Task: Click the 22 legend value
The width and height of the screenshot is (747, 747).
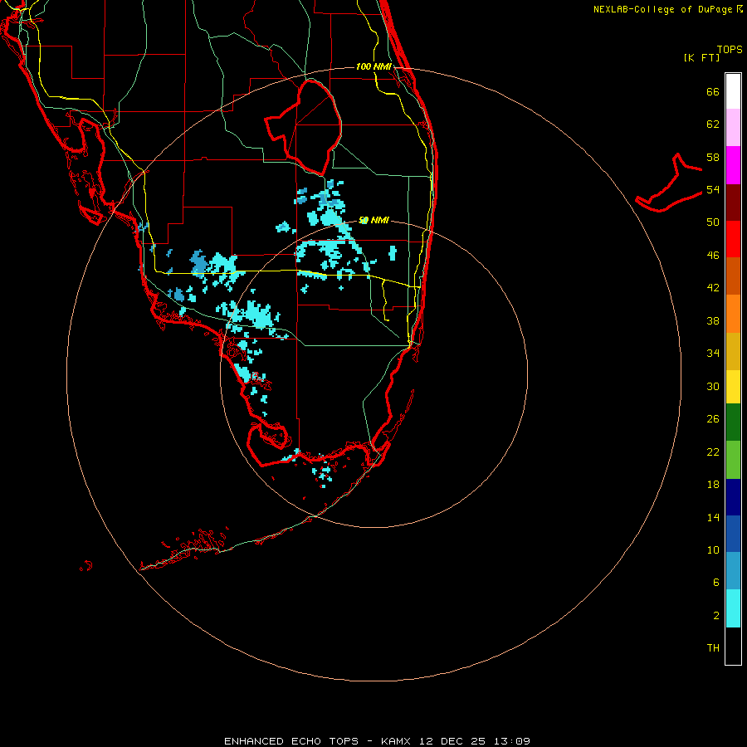Action: point(713,452)
